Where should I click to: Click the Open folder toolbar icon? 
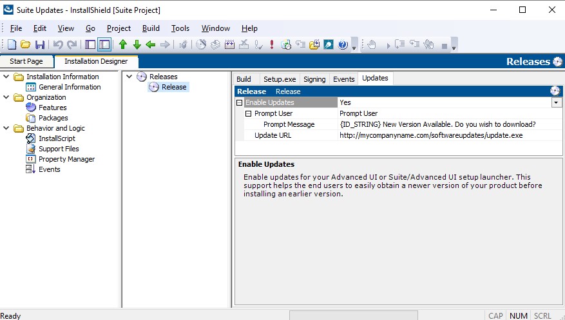(25, 44)
